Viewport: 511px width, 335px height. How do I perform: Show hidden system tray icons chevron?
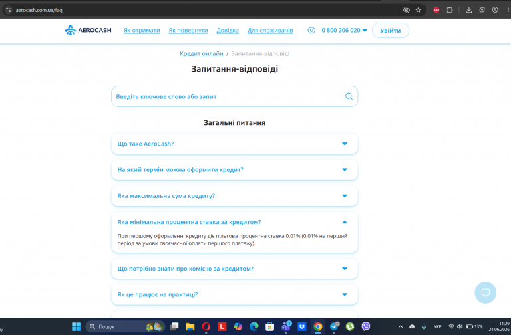(401, 326)
